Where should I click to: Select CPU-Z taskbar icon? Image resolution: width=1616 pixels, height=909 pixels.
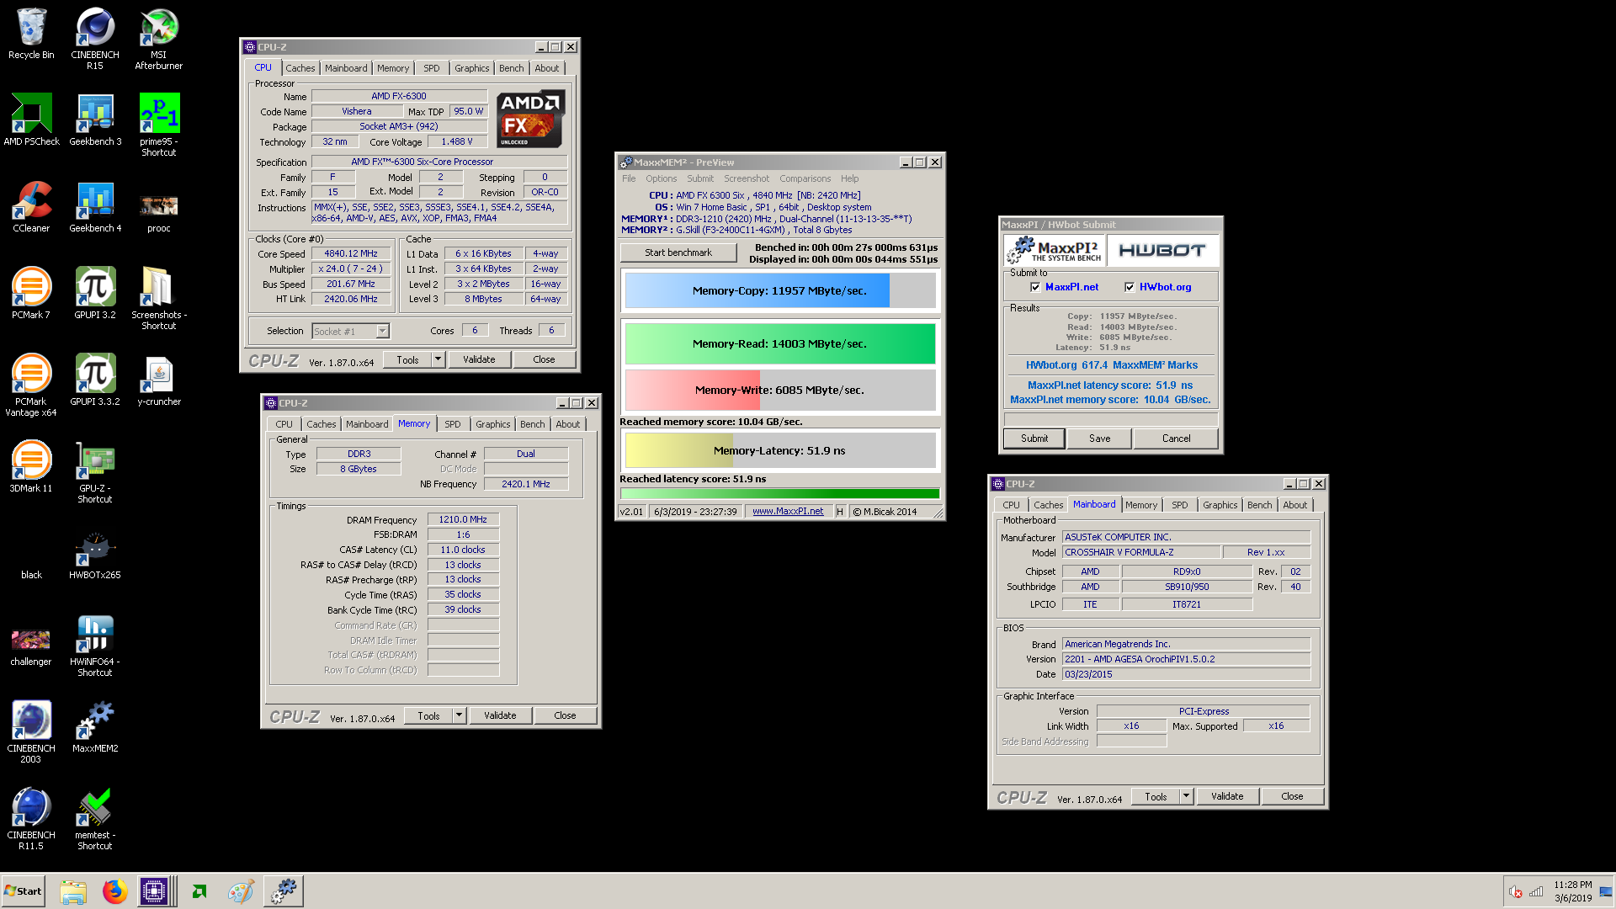click(154, 890)
